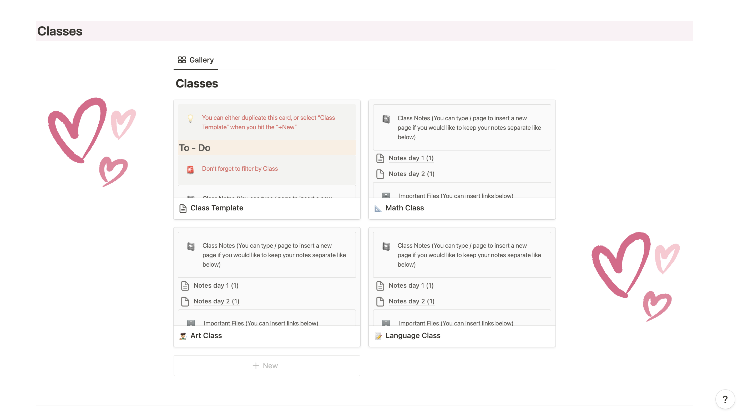This screenshot has height=414, width=738.
Task: Open Notes day 1 in Language Class
Action: click(x=411, y=285)
